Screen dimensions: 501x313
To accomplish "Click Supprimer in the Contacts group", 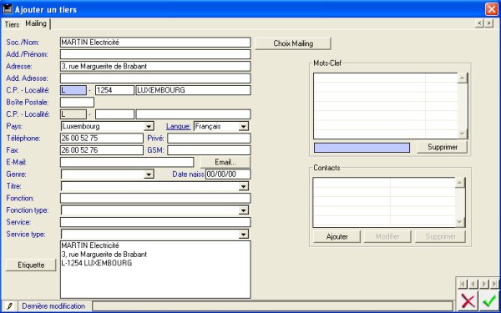I will [440, 237].
